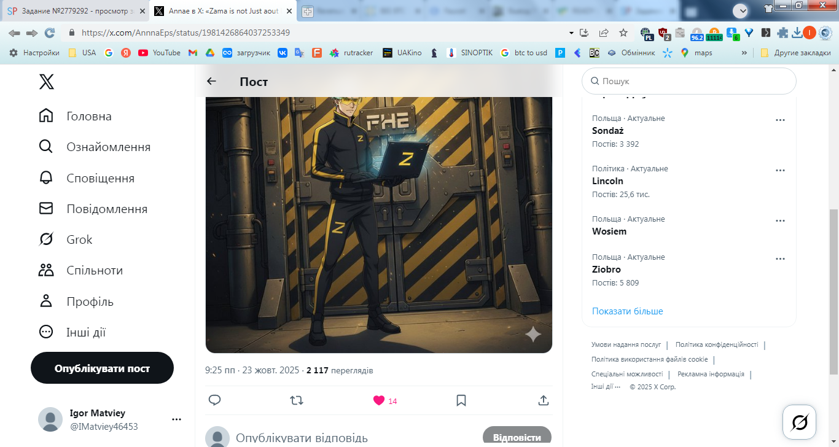Image resolution: width=839 pixels, height=447 pixels.
Task: Open Політика конфіденційності link
Action: click(717, 345)
